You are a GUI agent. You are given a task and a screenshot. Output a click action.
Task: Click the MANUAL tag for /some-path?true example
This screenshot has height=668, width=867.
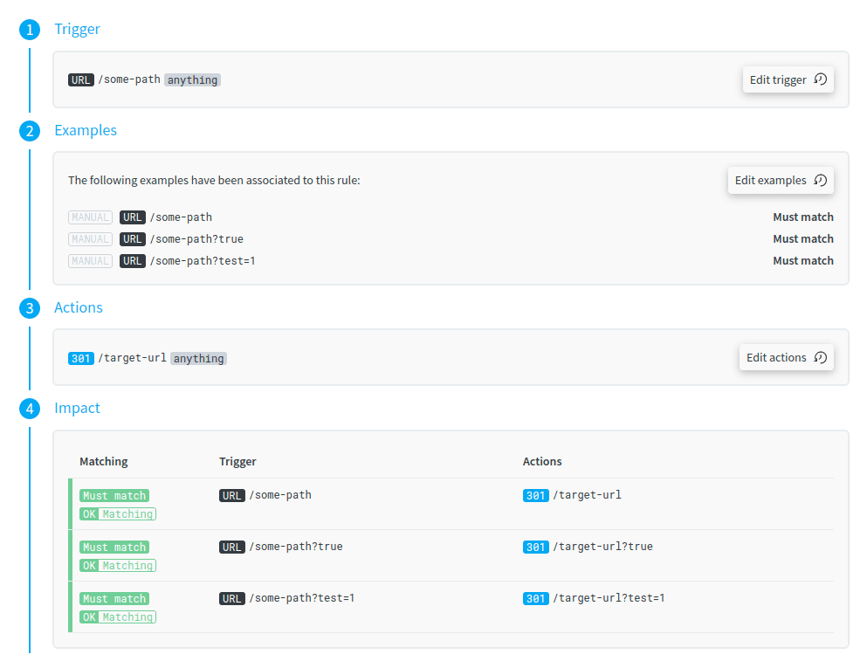coord(90,239)
